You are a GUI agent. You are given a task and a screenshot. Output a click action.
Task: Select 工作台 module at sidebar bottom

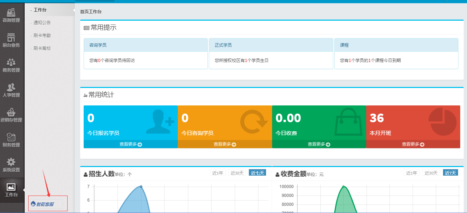point(11,190)
